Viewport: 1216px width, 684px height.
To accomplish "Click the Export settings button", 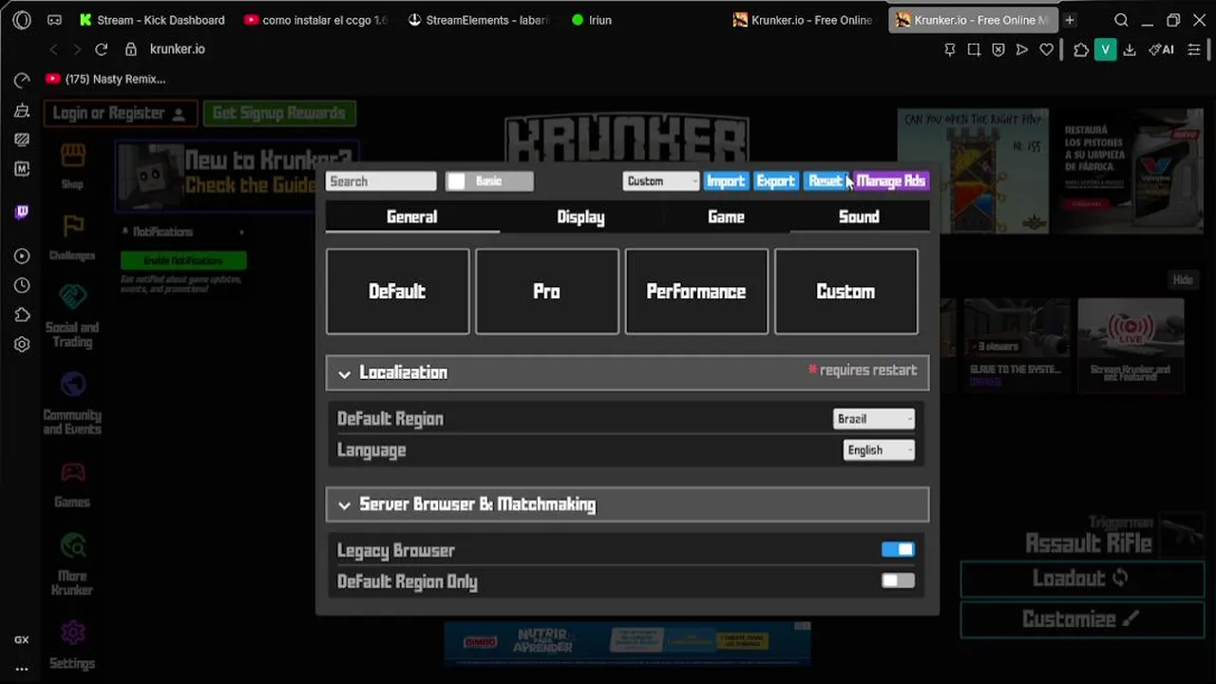I will tap(775, 180).
